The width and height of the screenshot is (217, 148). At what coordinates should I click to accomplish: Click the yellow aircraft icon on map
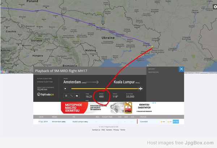point(152,46)
